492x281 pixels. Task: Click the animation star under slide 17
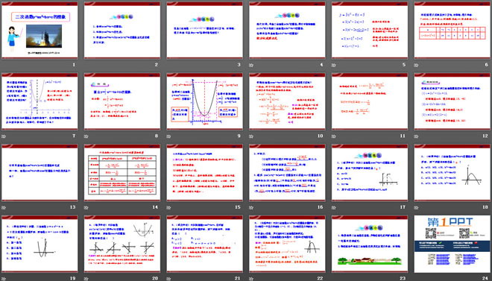(333, 207)
